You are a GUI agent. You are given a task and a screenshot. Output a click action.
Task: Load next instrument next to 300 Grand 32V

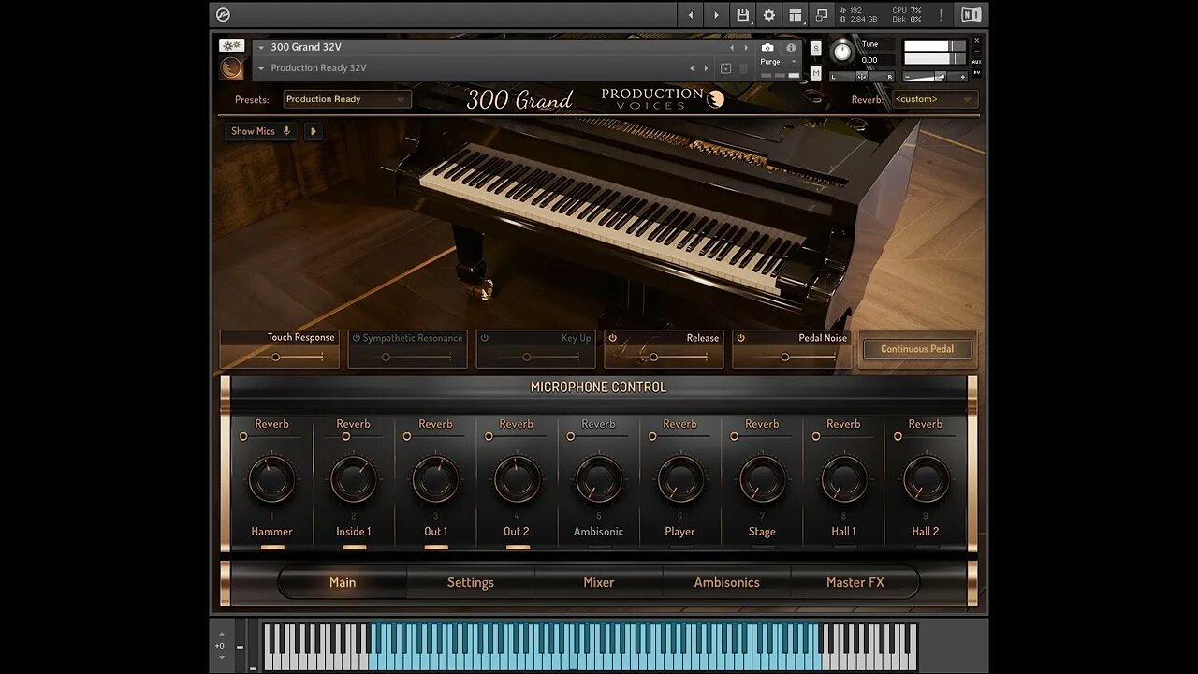click(746, 47)
